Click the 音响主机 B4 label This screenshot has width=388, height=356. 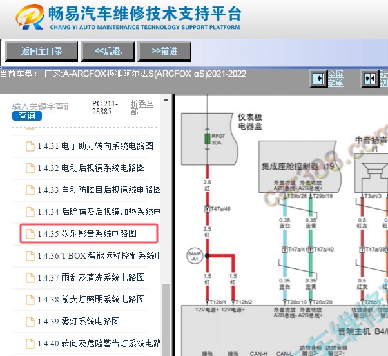pyautogui.click(x=363, y=331)
